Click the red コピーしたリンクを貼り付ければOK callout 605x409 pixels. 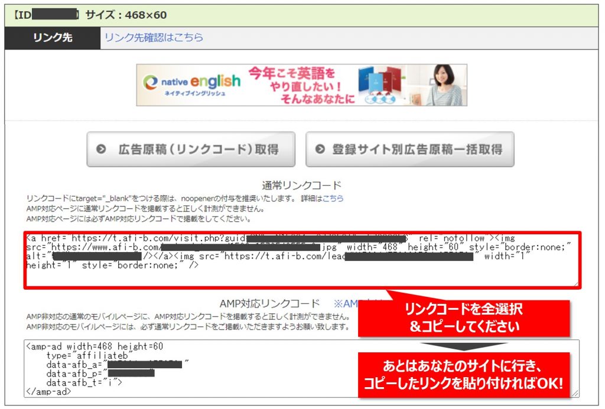(464, 375)
